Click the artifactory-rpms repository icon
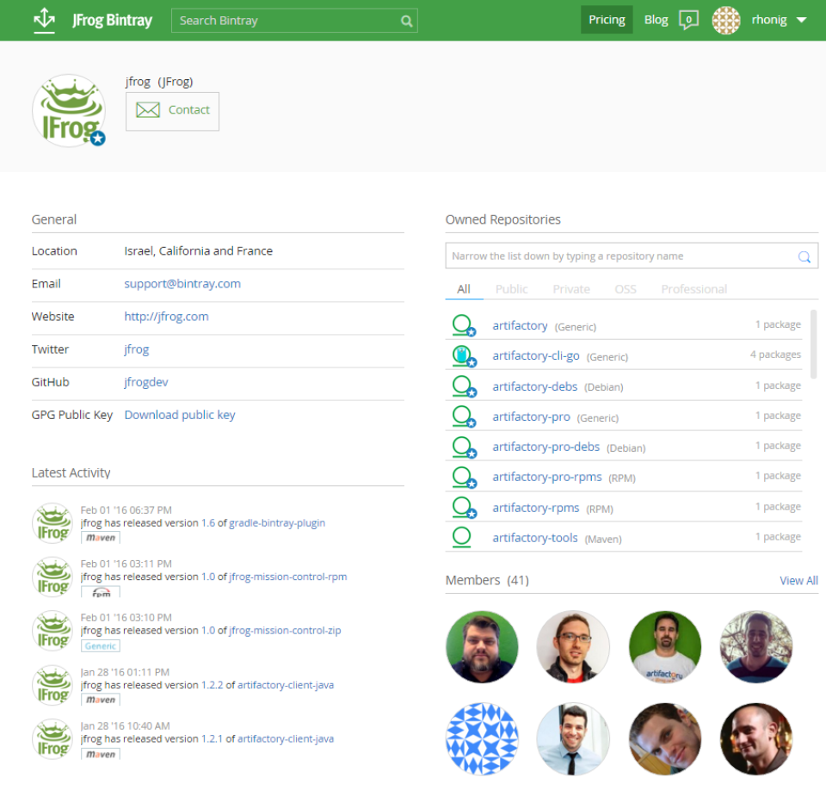 pos(464,507)
